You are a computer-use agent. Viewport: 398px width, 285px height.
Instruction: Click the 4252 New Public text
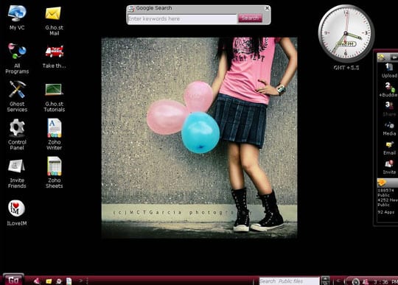pos(388,203)
